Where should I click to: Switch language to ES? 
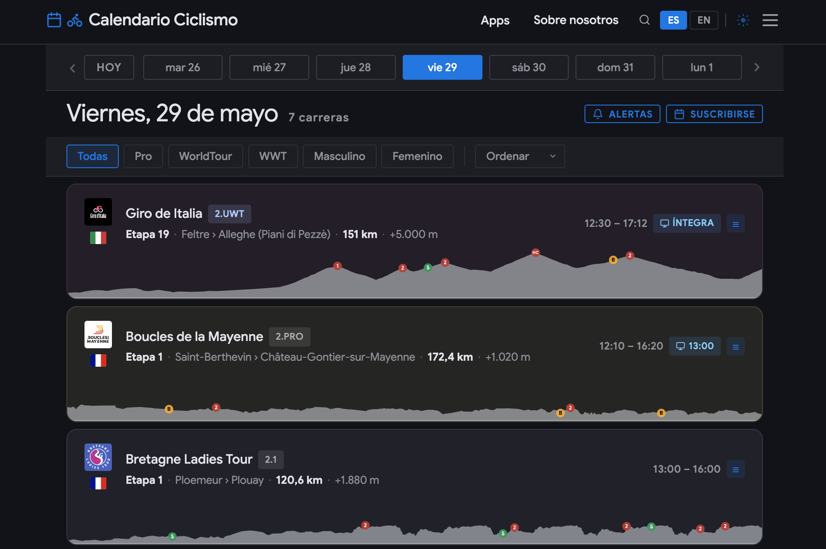[673, 20]
